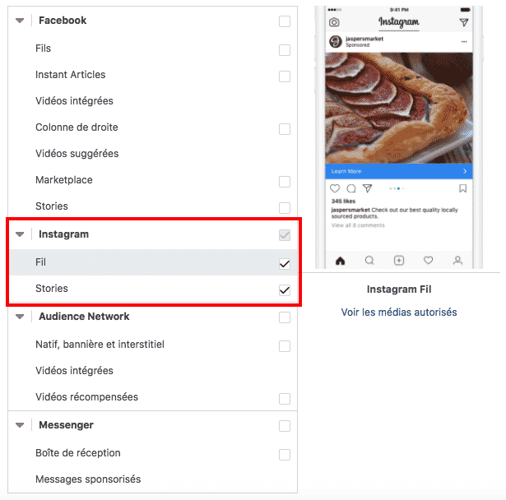Click the Learn More banner in ad preview
The height and width of the screenshot is (500, 506).
(399, 171)
